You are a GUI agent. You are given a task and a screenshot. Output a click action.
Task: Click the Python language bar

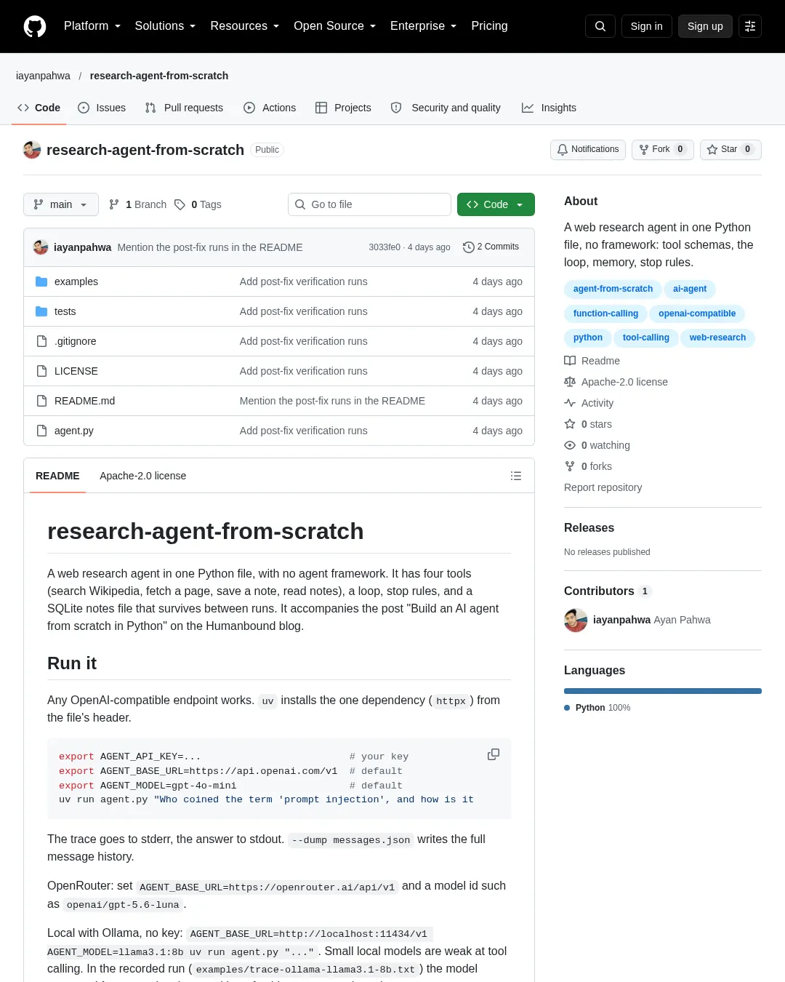pyautogui.click(x=663, y=691)
